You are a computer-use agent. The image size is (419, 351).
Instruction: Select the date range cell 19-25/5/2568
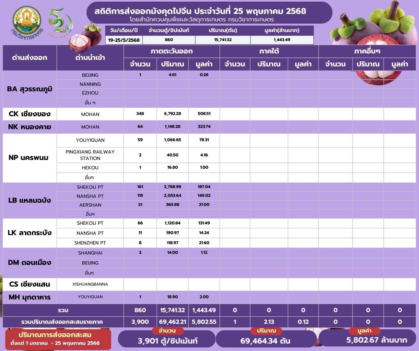[124, 40]
